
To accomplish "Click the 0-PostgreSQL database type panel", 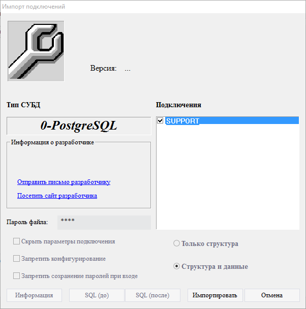I will [79, 126].
